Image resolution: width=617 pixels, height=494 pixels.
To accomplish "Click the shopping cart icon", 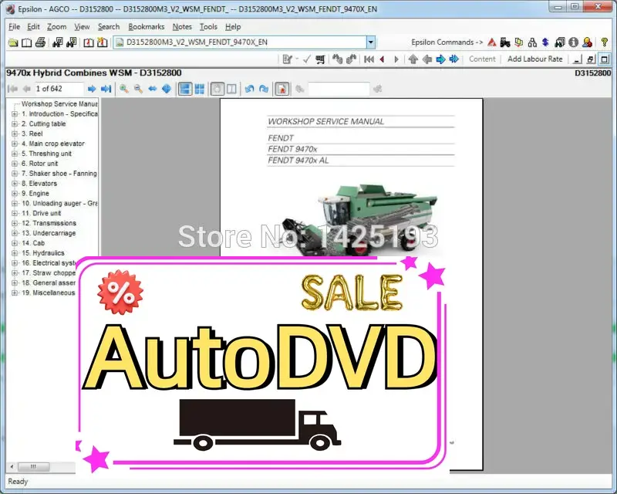I will [x=320, y=59].
